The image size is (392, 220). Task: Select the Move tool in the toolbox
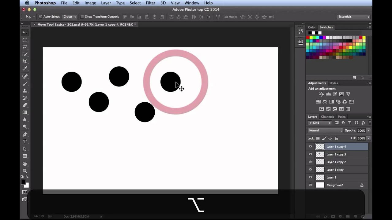25,32
